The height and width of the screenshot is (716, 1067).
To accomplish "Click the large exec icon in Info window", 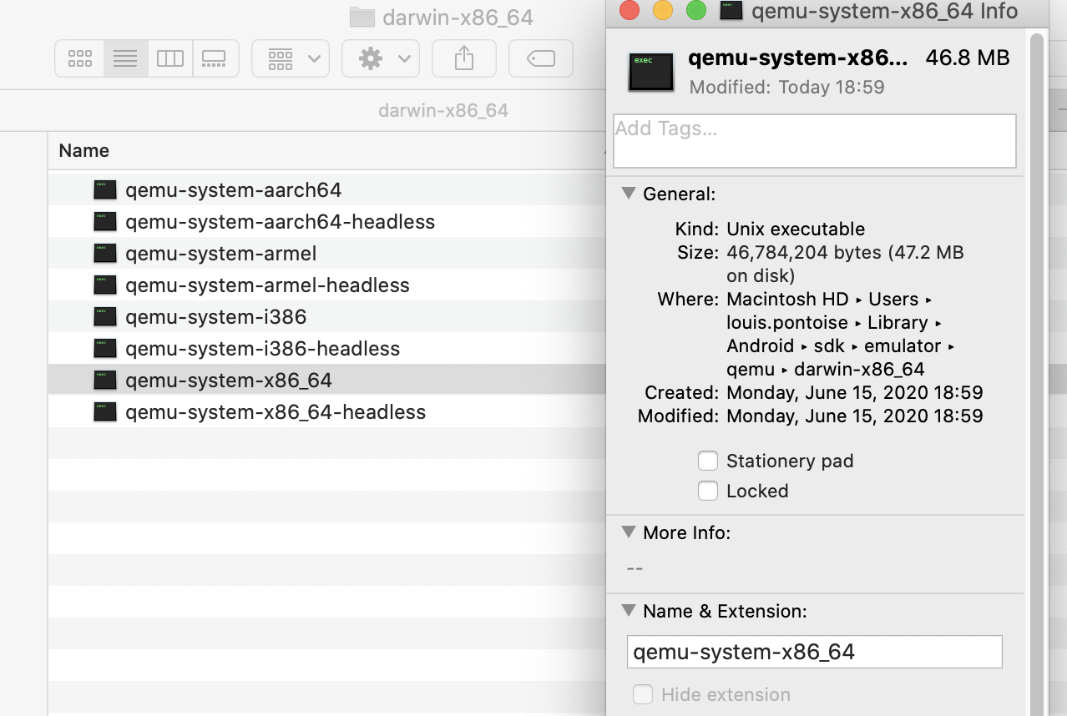I will point(651,72).
